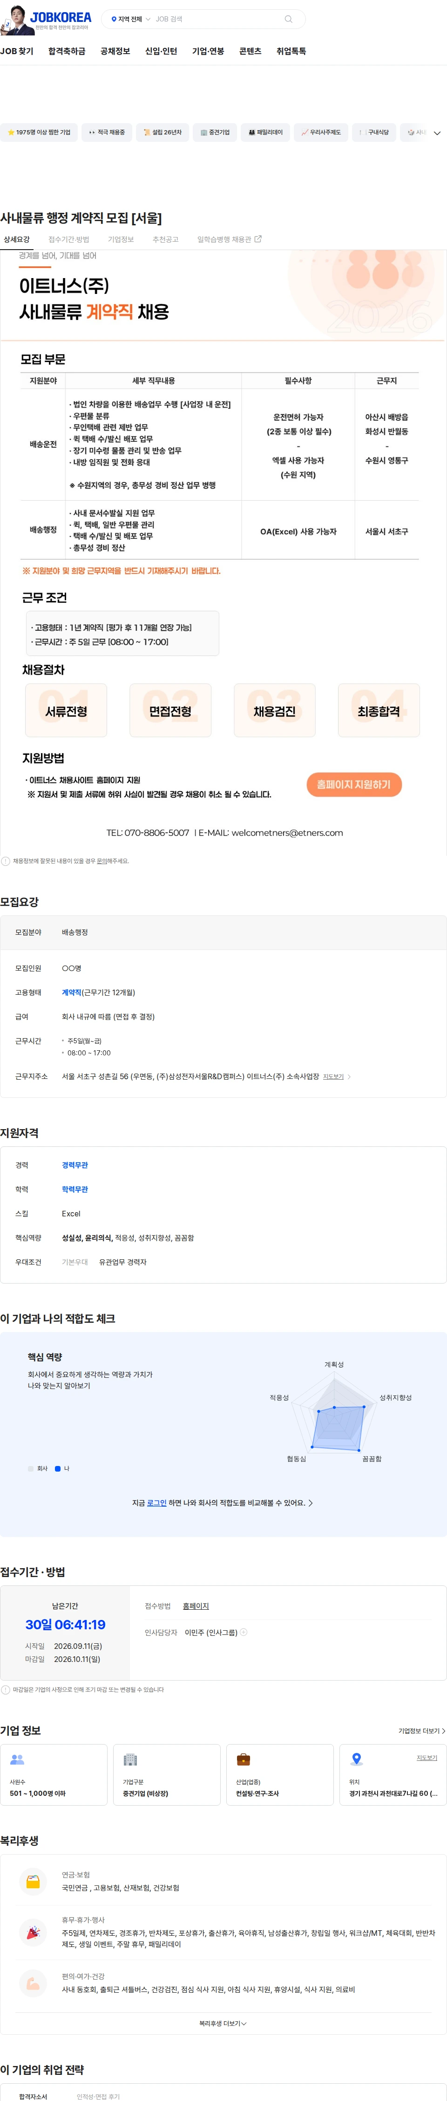Click the 30일 06:41:19 remaining time text

coord(65,1624)
